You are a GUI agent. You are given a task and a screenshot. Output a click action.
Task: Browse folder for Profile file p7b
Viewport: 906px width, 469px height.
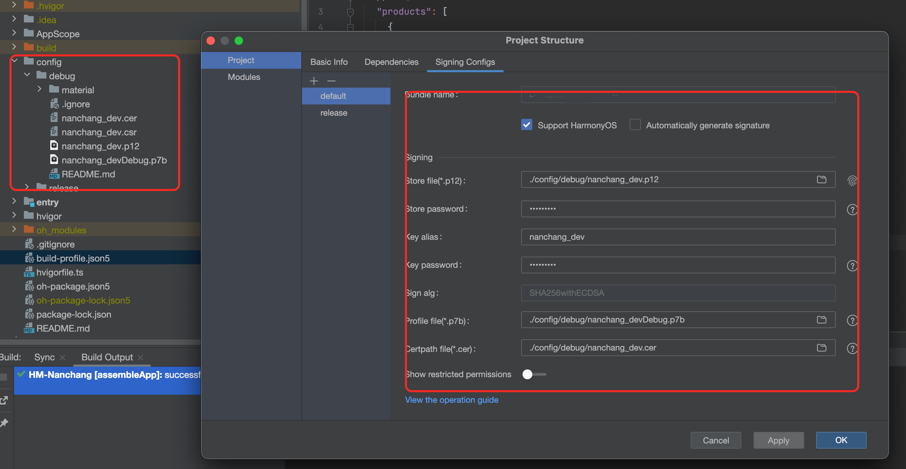(x=822, y=319)
